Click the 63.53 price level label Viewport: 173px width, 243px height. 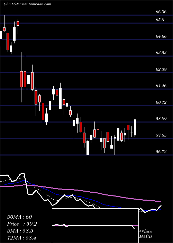161,53
